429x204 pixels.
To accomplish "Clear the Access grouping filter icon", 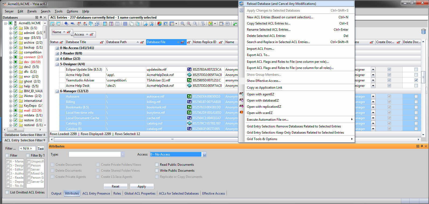I will pos(92,34).
